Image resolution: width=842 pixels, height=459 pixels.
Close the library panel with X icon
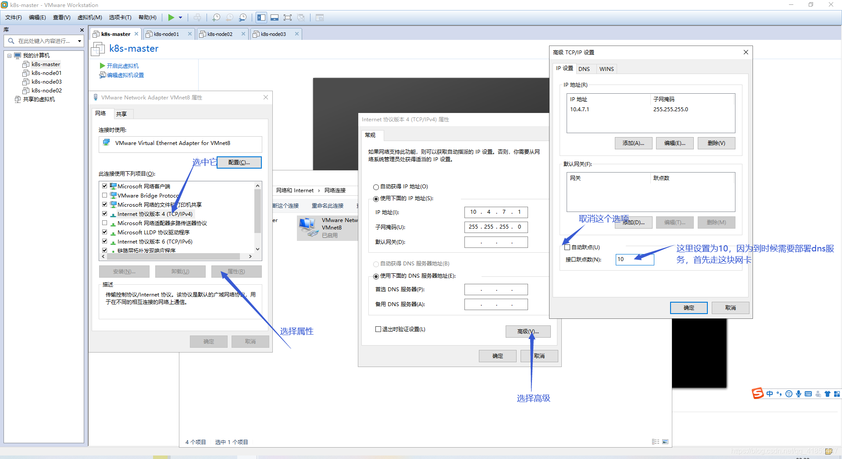tap(82, 30)
